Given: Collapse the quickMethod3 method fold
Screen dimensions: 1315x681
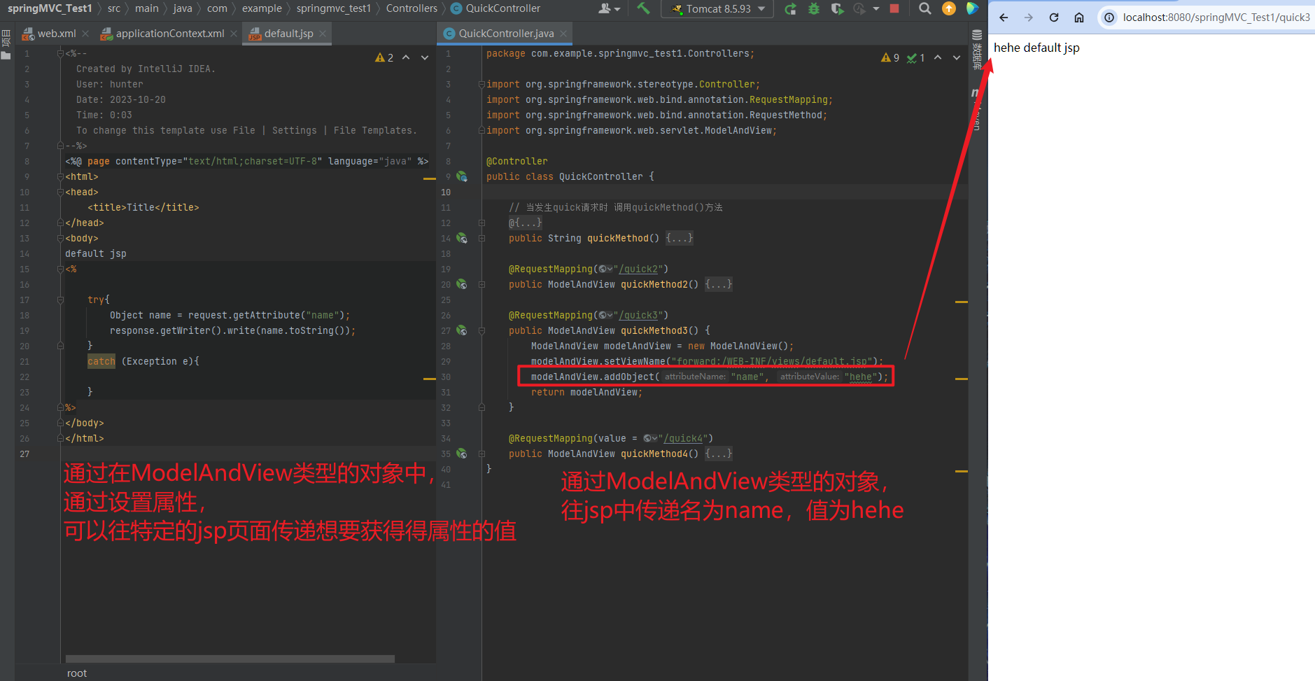Looking at the screenshot, I should (x=481, y=330).
